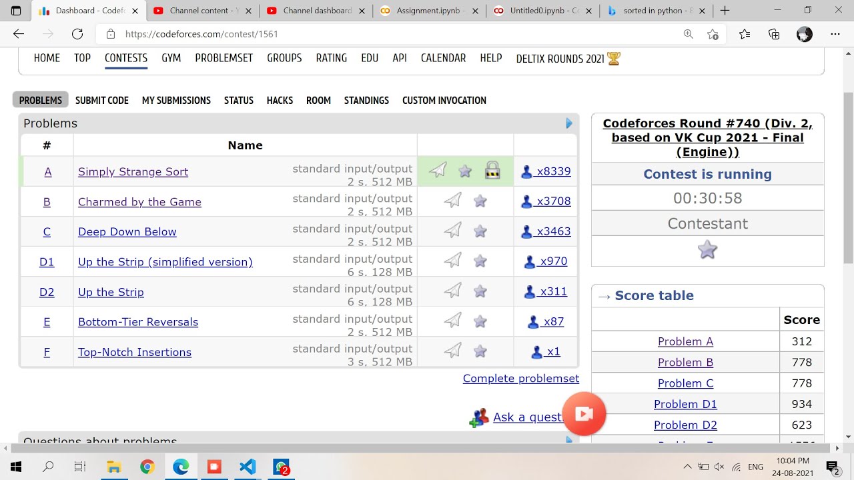Open browser Favorites list icon
854x480 pixels.
pyautogui.click(x=745, y=34)
